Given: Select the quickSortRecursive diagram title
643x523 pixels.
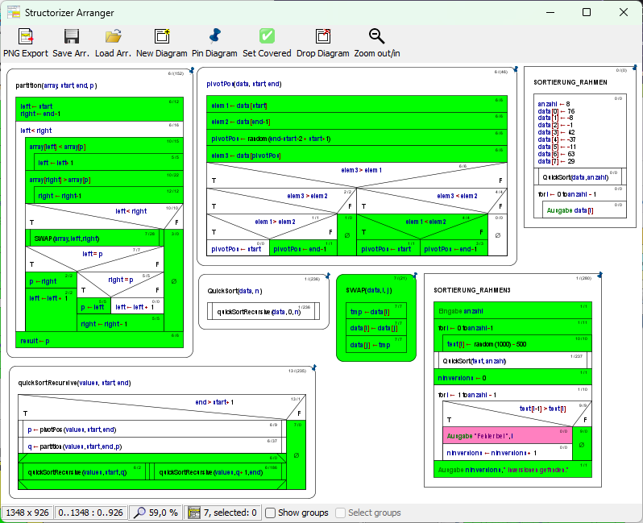Looking at the screenshot, I should [74, 383].
